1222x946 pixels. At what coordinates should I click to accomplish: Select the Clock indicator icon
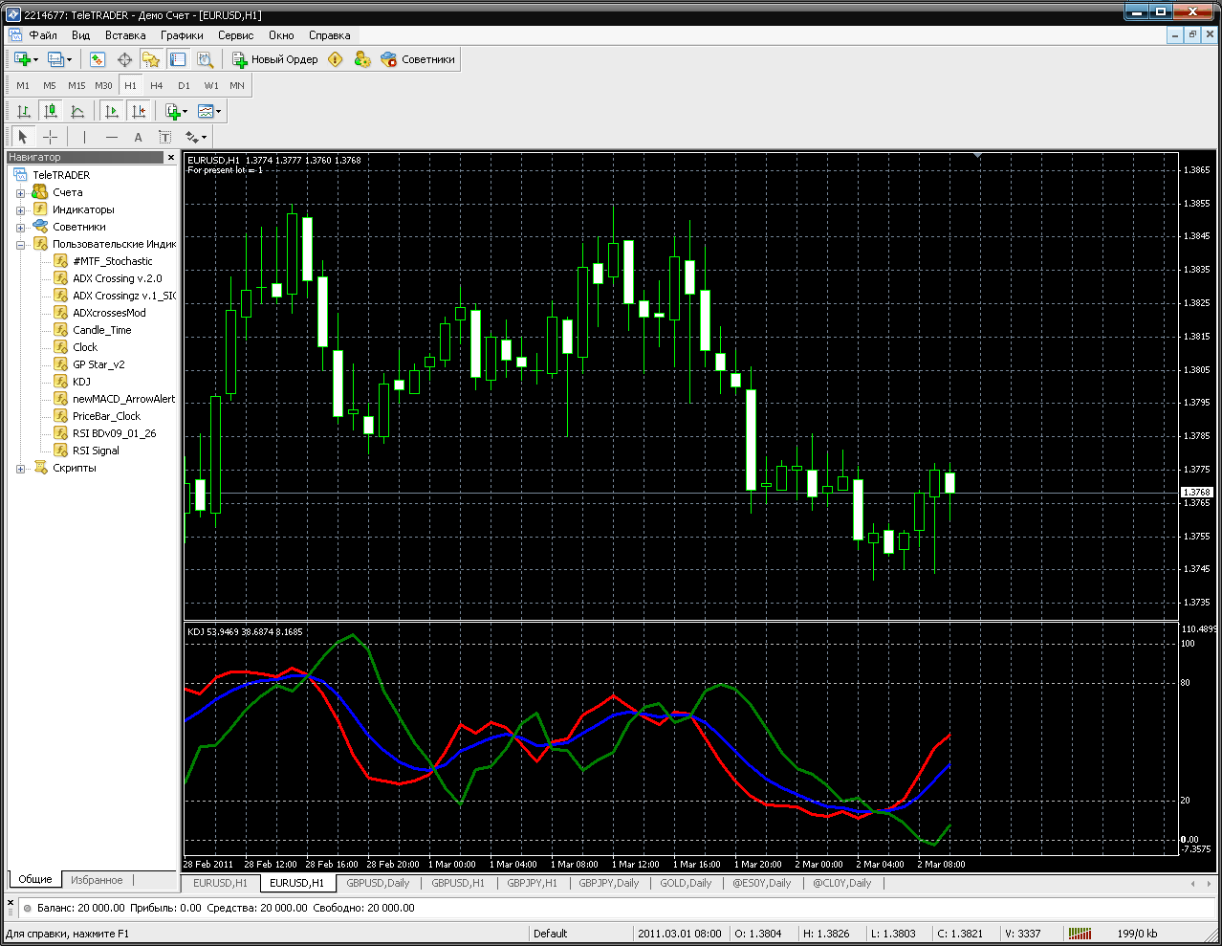pos(61,347)
